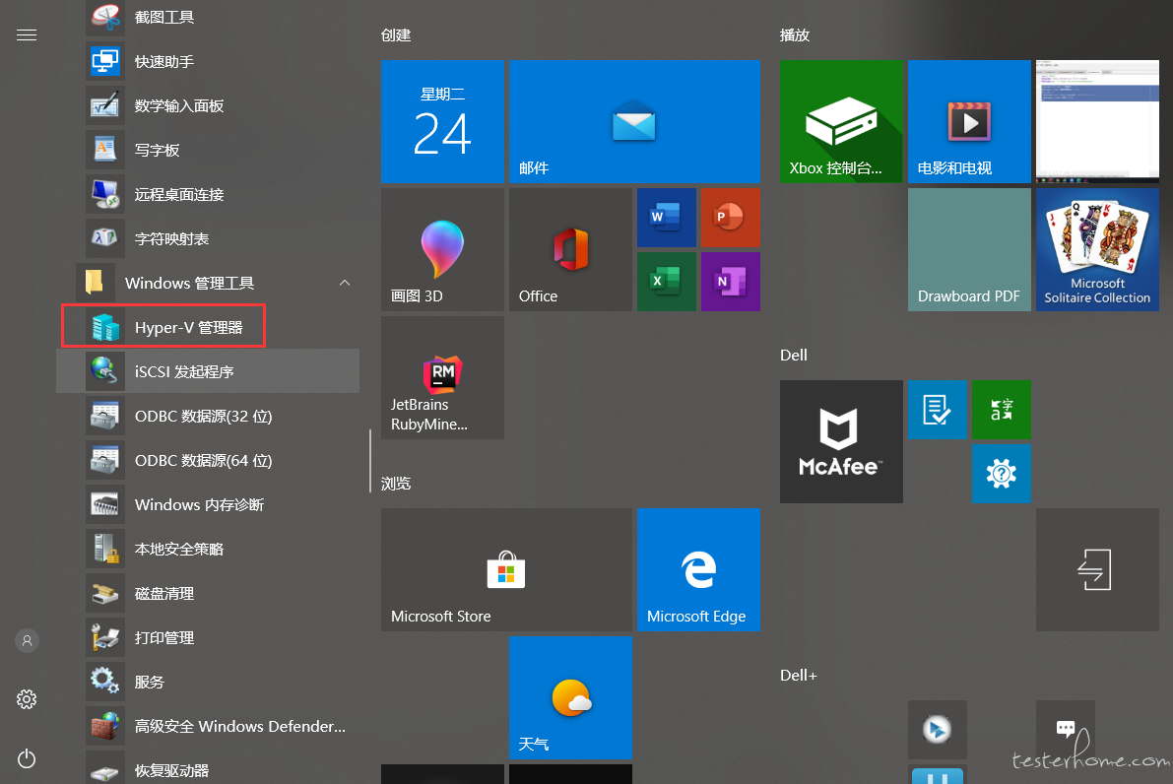Open Dell checklist document tile

pyautogui.click(x=938, y=410)
